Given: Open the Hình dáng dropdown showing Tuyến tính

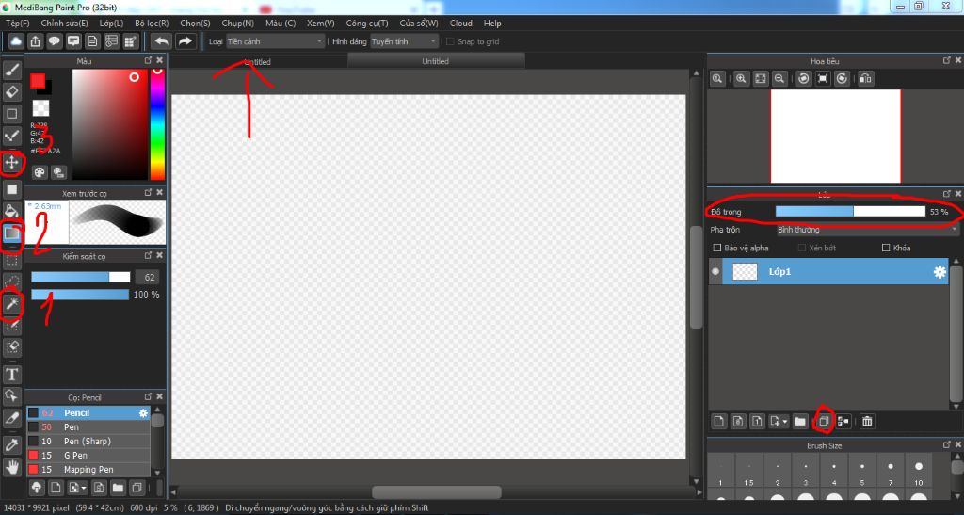Looking at the screenshot, I should pyautogui.click(x=404, y=41).
